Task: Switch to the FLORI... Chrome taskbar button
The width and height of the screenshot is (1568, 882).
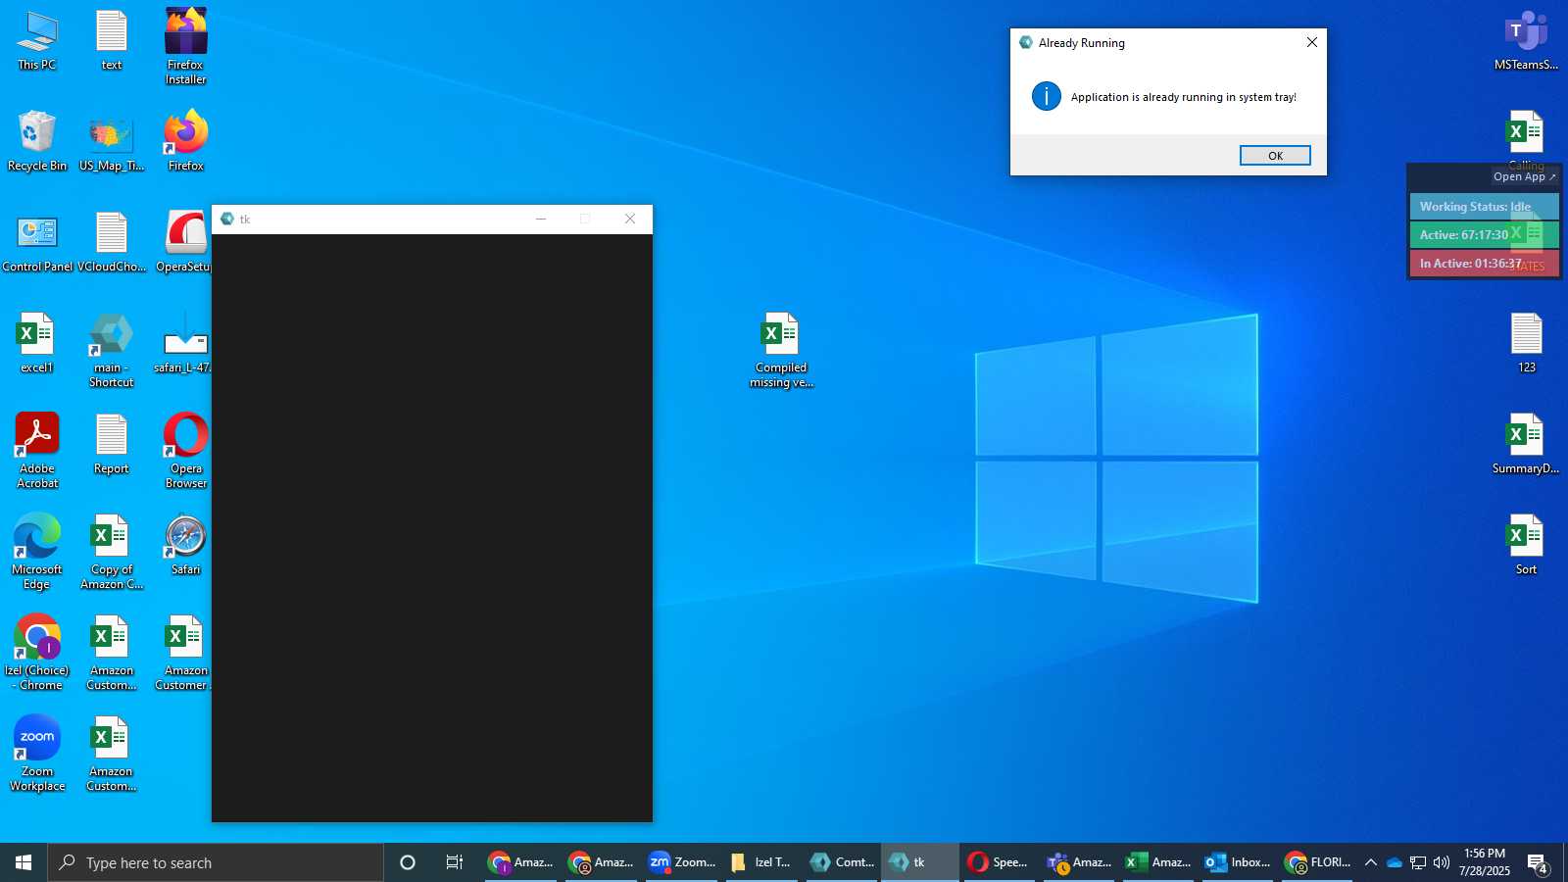Action: (x=1318, y=862)
